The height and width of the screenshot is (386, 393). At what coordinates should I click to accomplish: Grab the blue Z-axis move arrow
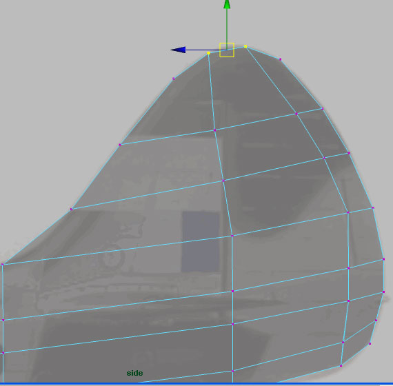point(178,50)
